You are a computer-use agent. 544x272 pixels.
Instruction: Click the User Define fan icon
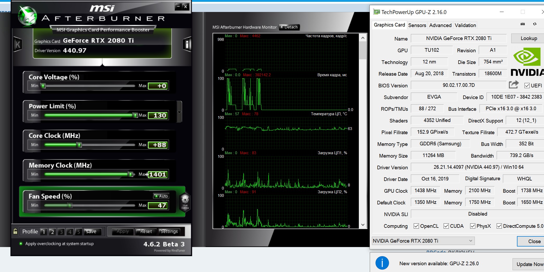(x=185, y=202)
